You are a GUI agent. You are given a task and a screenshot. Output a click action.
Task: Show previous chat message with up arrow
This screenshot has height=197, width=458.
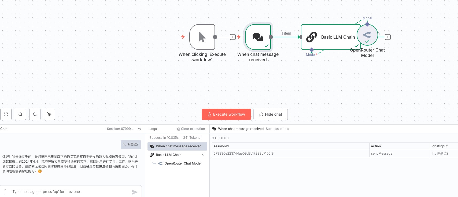click(5, 190)
